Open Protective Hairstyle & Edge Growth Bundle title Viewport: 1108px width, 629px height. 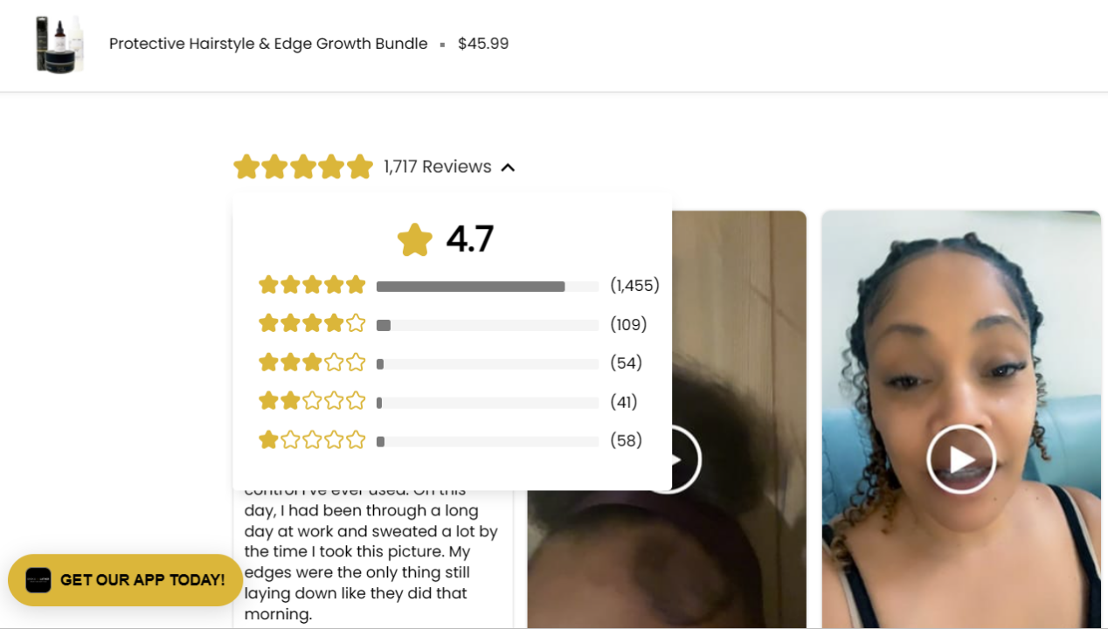(268, 44)
